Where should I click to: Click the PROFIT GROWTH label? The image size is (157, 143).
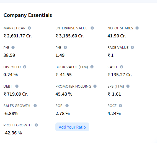(17, 125)
